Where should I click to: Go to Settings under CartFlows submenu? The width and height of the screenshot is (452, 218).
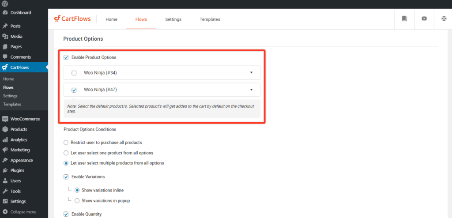[x=11, y=96]
